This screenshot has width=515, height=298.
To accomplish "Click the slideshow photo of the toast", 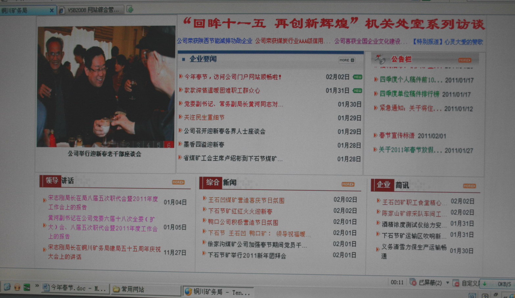I will [105, 86].
